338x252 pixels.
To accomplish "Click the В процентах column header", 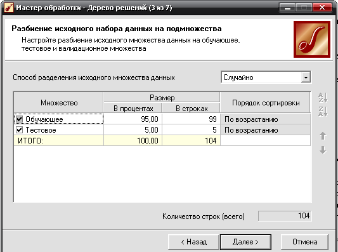I will [x=133, y=108].
